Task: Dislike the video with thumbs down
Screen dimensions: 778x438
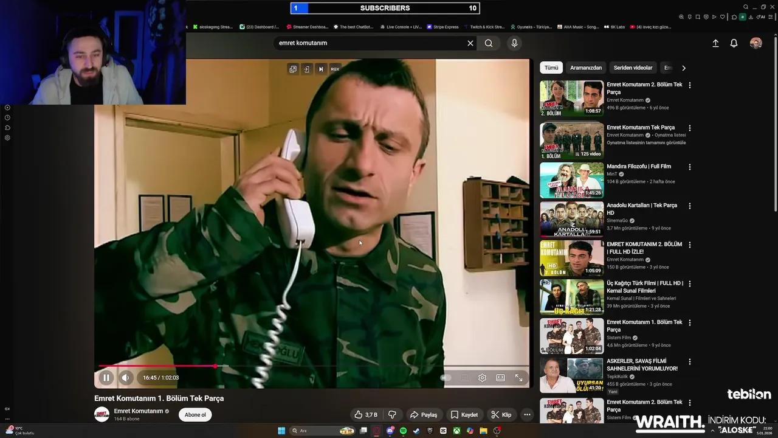Action: (x=392, y=415)
